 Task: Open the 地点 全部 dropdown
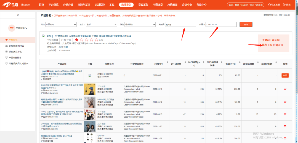(x=101, y=25)
